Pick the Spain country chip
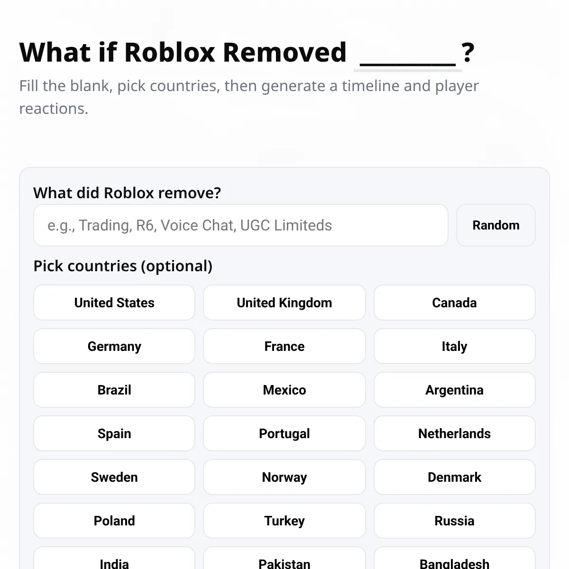 click(114, 433)
